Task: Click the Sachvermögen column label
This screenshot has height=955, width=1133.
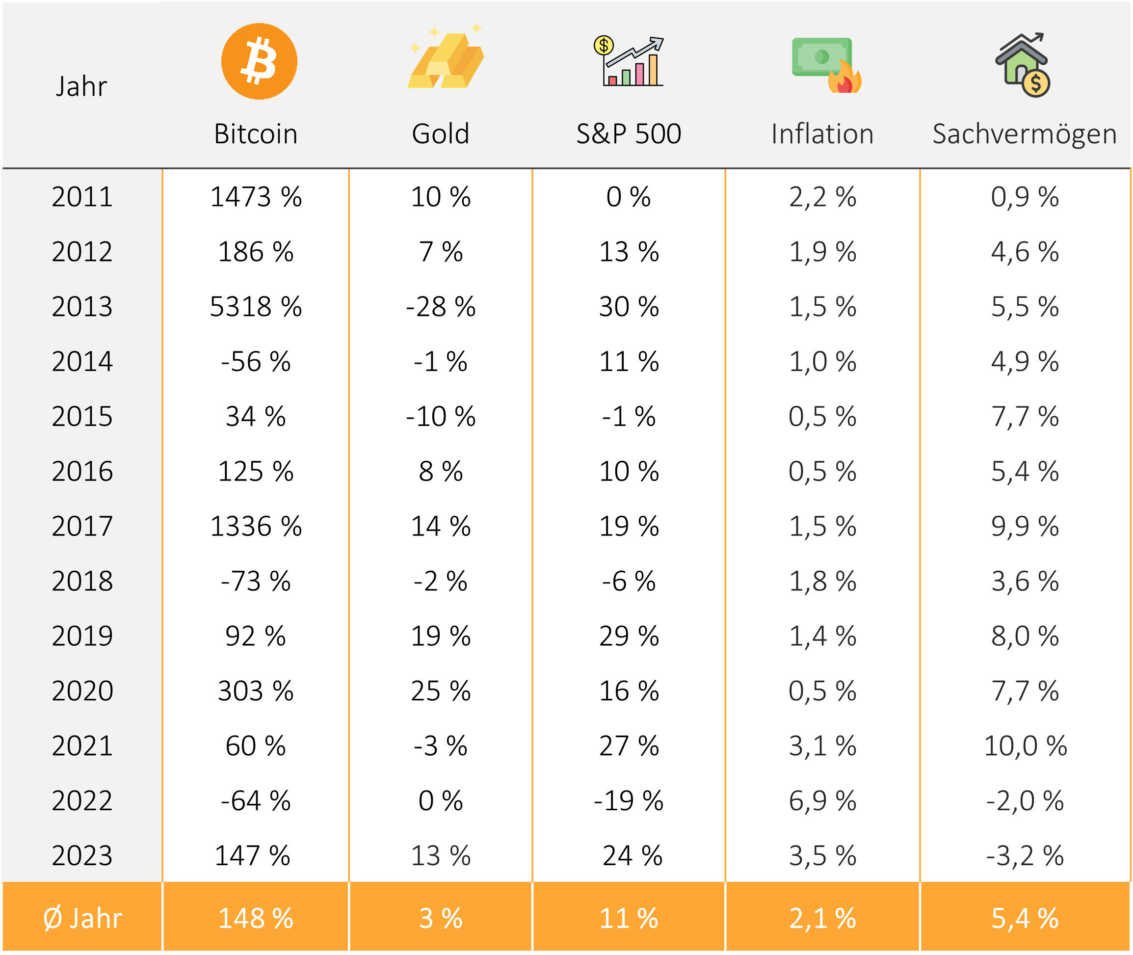Action: [1024, 133]
